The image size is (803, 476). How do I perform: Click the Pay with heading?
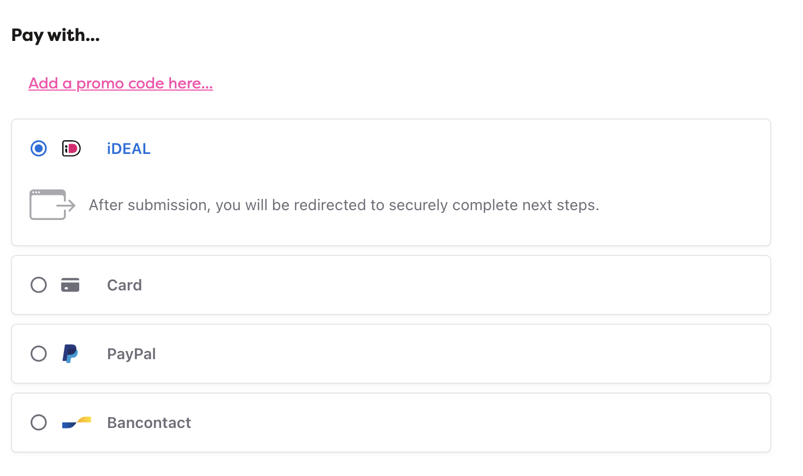(x=56, y=35)
